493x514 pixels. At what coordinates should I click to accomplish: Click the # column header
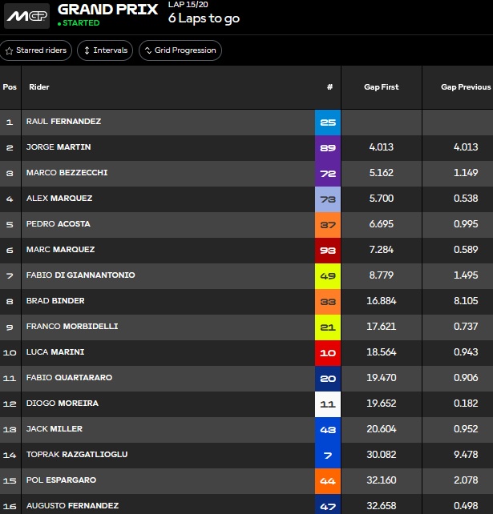[x=330, y=87]
